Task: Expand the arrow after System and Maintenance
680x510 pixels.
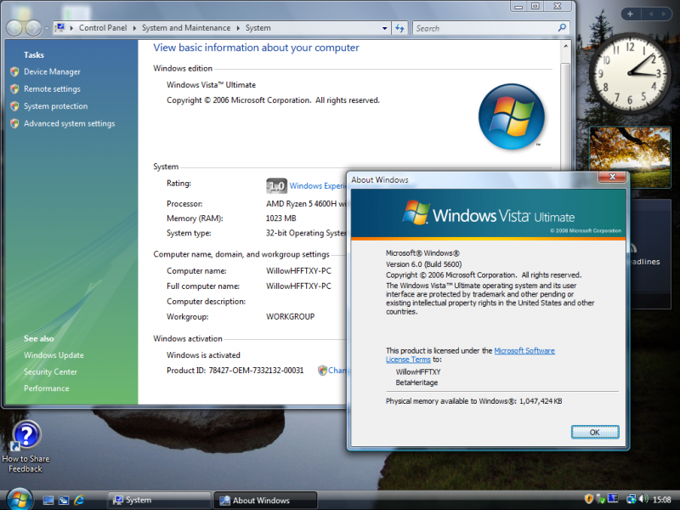Action: [238, 28]
